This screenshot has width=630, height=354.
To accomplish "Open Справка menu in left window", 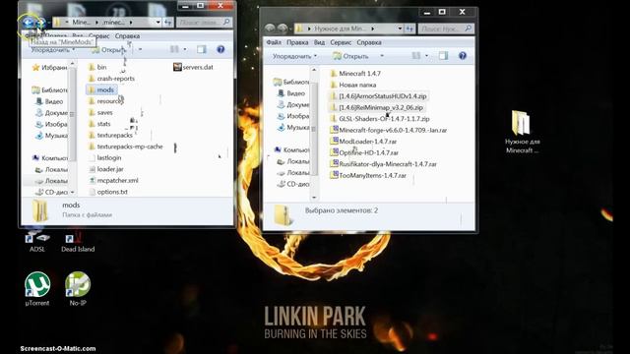I will (x=127, y=35).
